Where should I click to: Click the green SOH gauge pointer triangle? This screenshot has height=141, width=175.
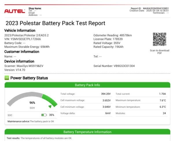pos(50,107)
